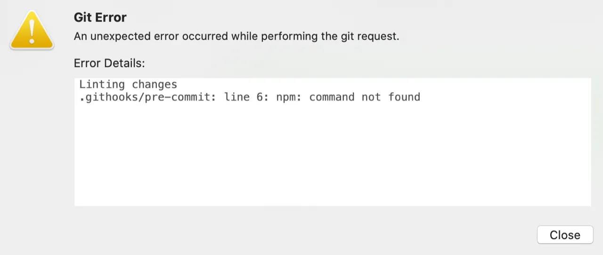
Task: Dismiss the dialog with the Close button
Action: pos(565,235)
